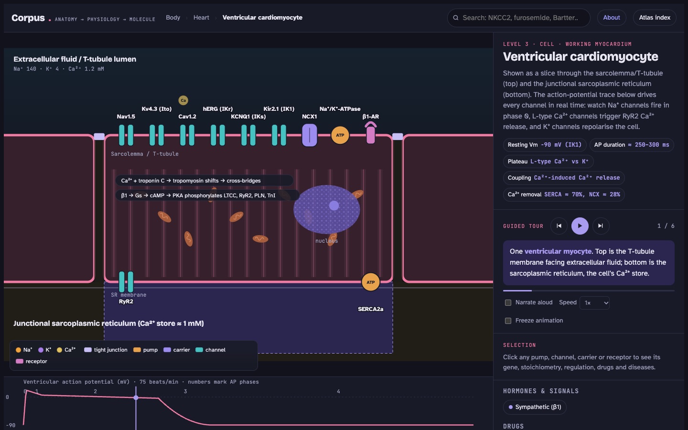Click the RyR2 channel on SR membrane
Image resolution: width=688 pixels, height=430 pixels.
click(126, 282)
